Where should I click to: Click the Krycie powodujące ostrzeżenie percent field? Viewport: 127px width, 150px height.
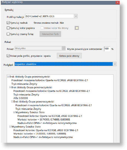point(107,49)
